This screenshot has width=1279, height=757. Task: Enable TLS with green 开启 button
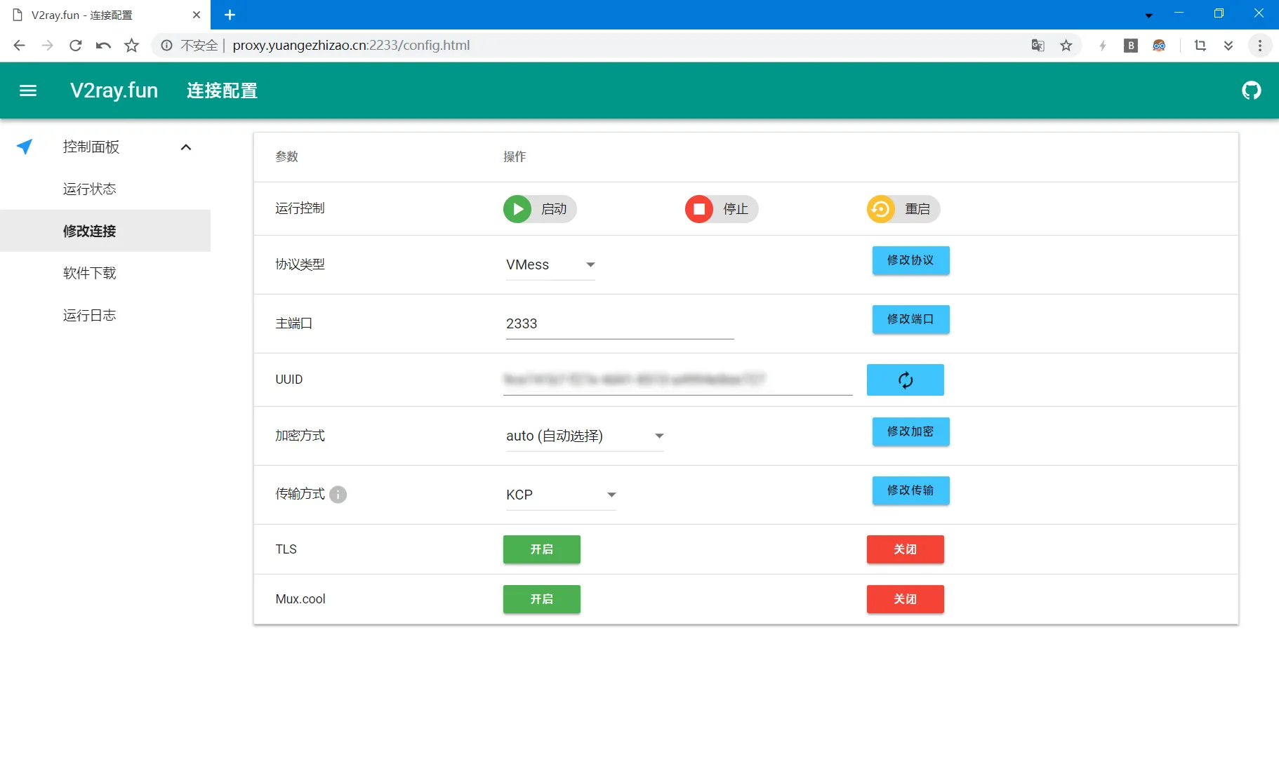tap(541, 549)
